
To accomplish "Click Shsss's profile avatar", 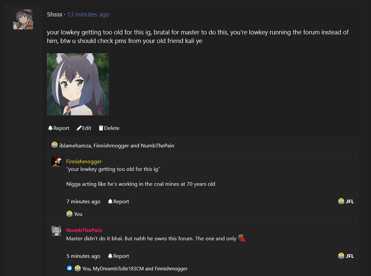I will [23, 20].
